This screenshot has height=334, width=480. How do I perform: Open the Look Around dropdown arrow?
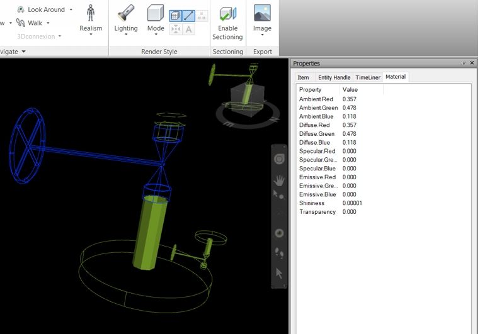[x=71, y=10]
